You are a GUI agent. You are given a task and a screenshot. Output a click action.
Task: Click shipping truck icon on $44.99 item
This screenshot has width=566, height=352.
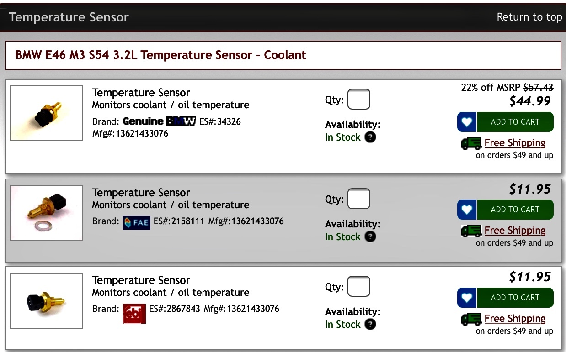(x=471, y=143)
